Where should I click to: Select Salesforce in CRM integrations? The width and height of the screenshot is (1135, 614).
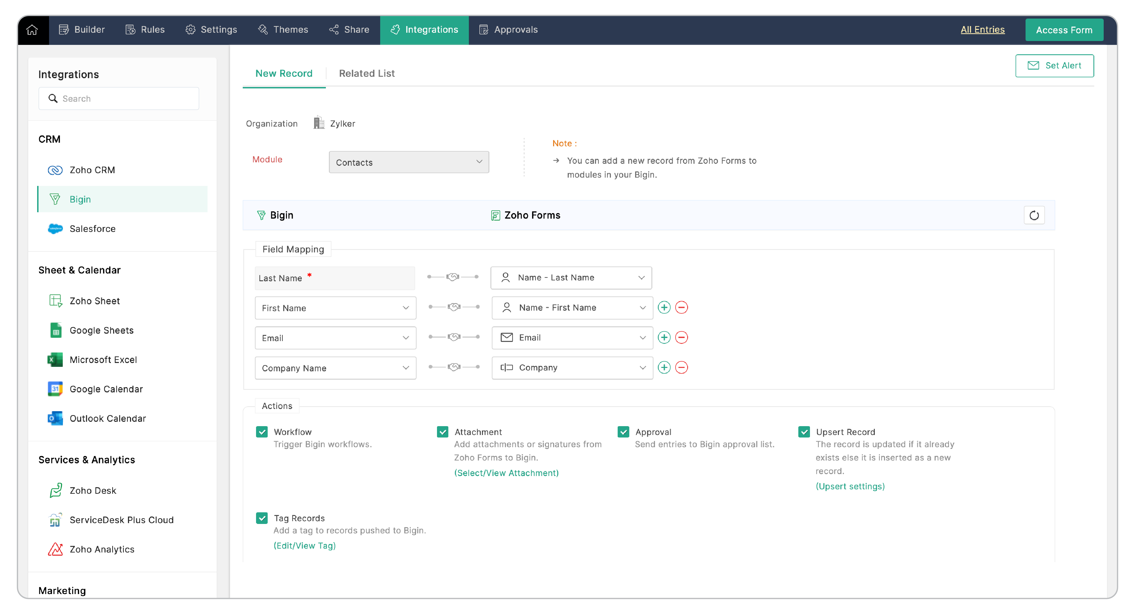tap(92, 229)
